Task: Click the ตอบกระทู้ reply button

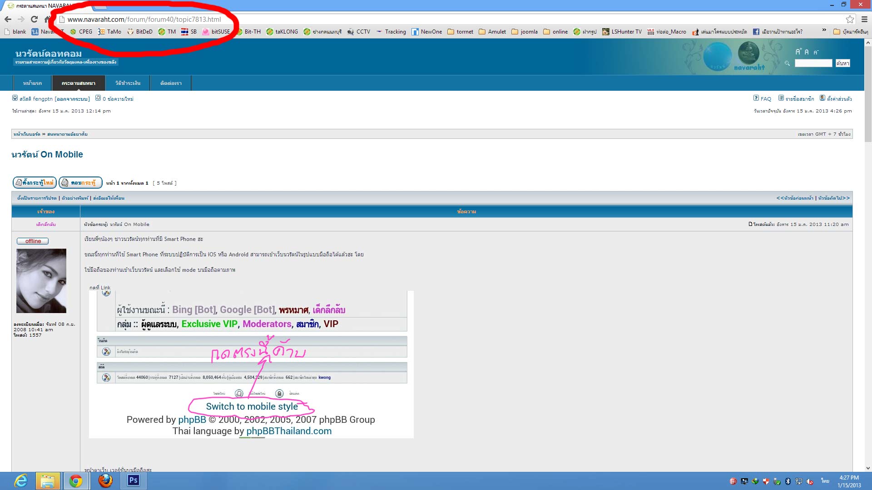Action: tap(80, 182)
